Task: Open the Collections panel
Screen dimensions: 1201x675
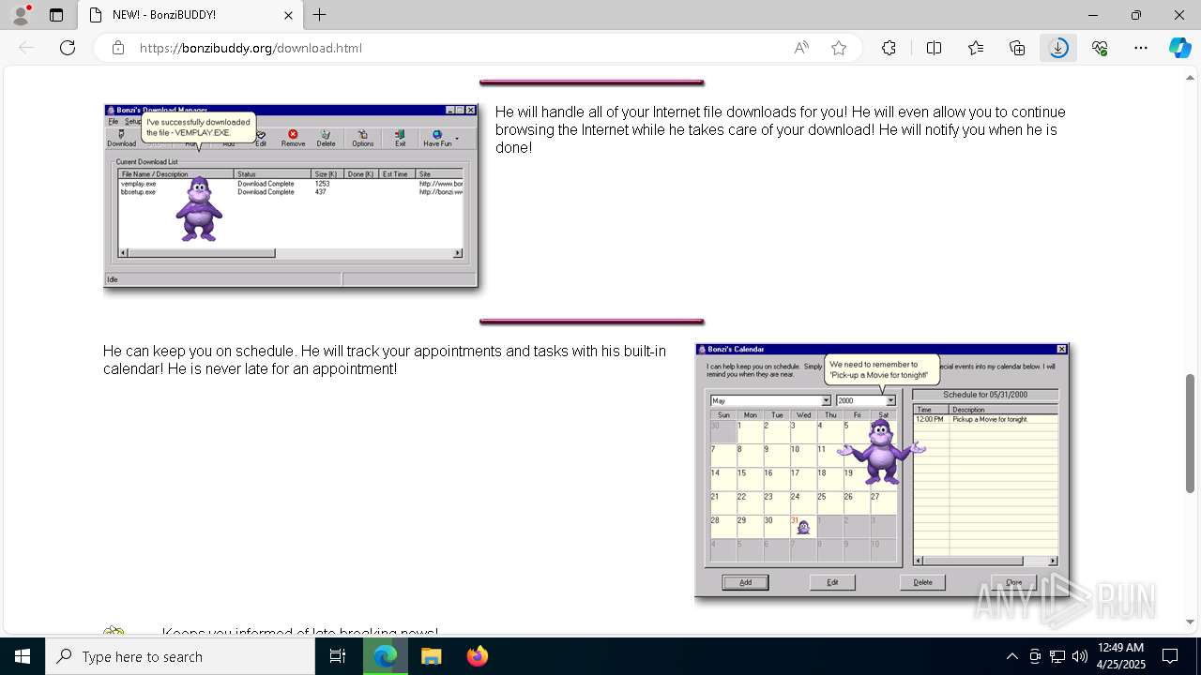Action: [x=1017, y=48]
